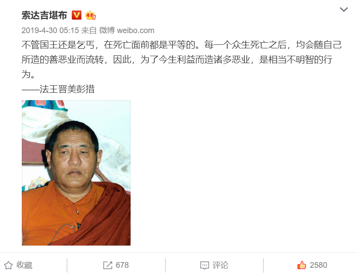This screenshot has height=273, width=357.
Task: Click the 收藏 label
Action: tap(24, 265)
